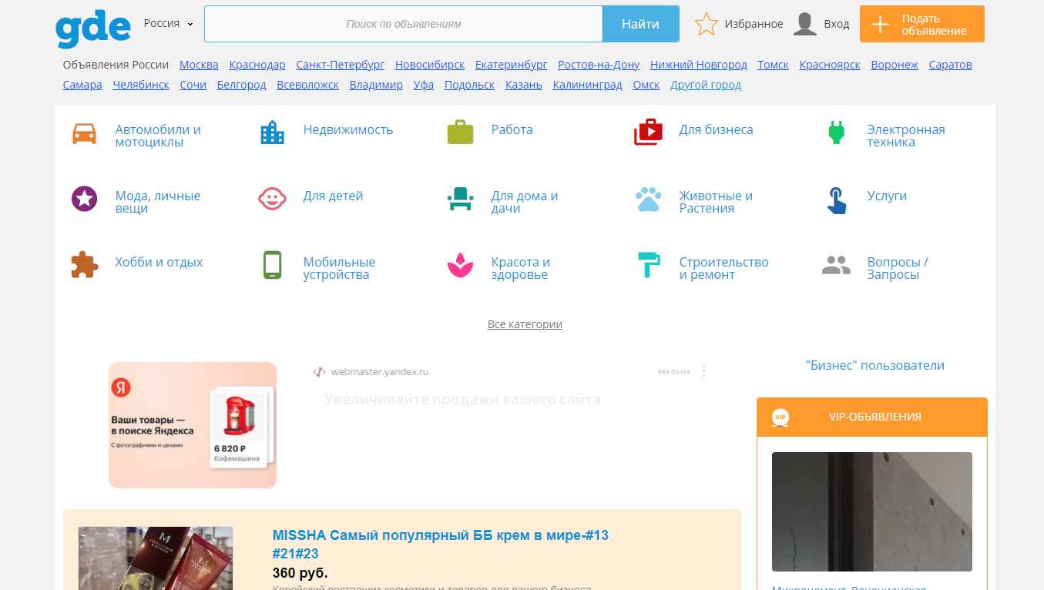Screen dimensions: 1044x590
Task: Click the paw icon for Животные и Растения
Action: coord(648,199)
